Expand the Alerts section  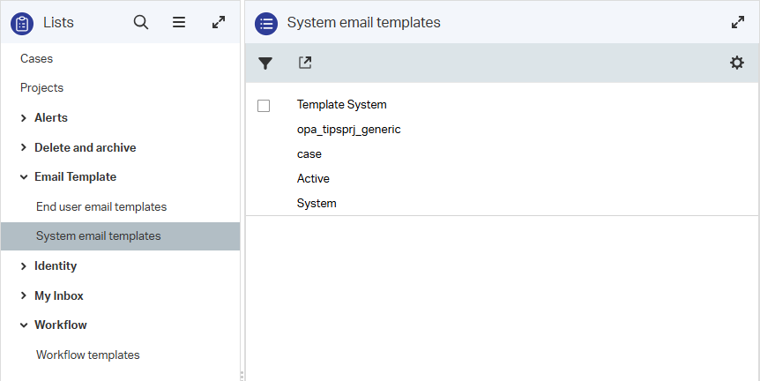pyautogui.click(x=24, y=118)
